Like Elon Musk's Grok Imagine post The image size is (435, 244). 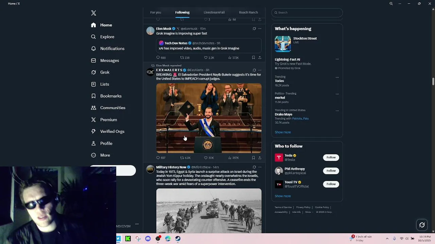(x=209, y=58)
